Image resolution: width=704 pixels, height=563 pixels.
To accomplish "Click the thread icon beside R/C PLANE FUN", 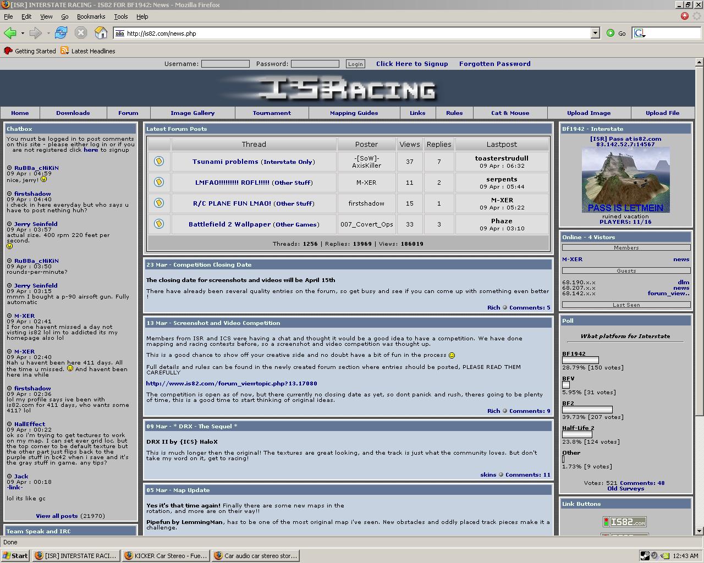I will click(159, 203).
